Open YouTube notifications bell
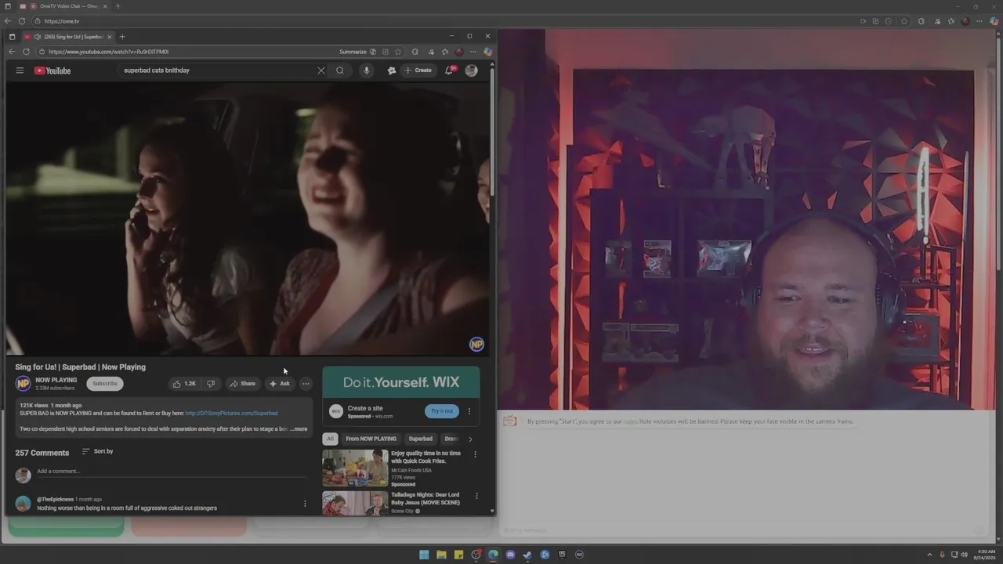 click(x=449, y=70)
